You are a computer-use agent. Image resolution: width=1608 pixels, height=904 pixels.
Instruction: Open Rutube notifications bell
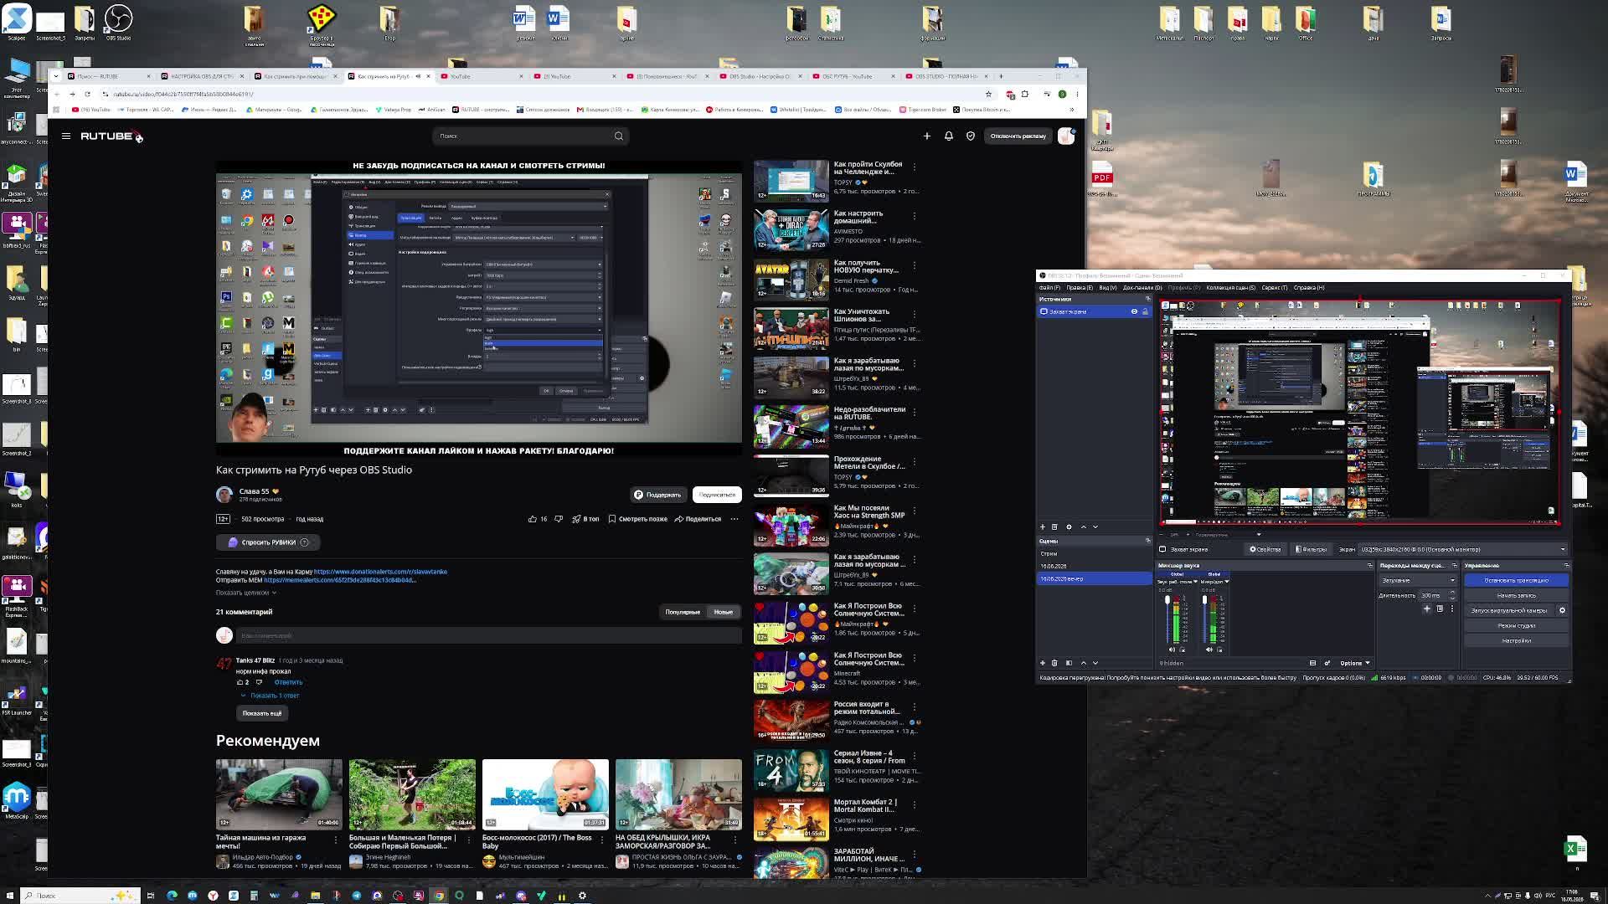point(949,136)
